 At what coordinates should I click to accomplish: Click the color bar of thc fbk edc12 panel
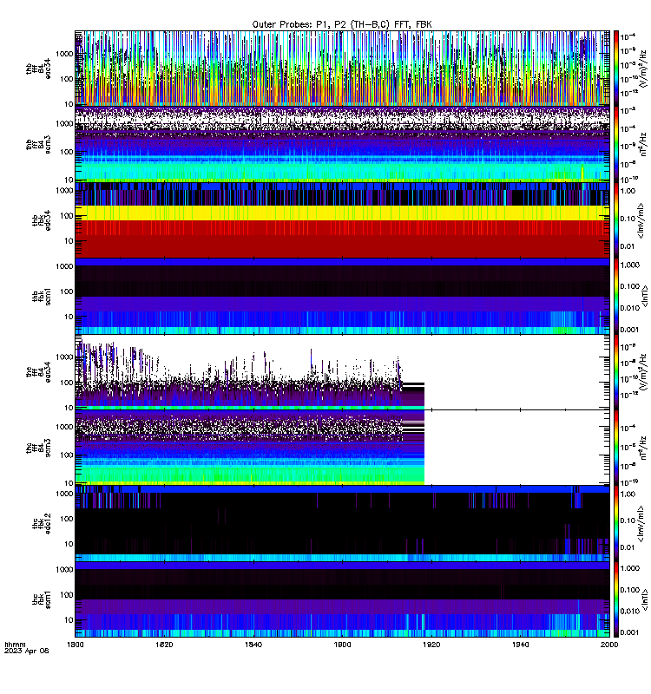(615, 524)
